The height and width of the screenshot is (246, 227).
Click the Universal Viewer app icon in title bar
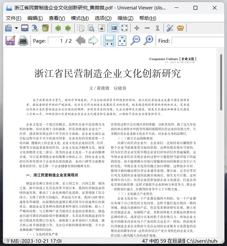(9, 8)
